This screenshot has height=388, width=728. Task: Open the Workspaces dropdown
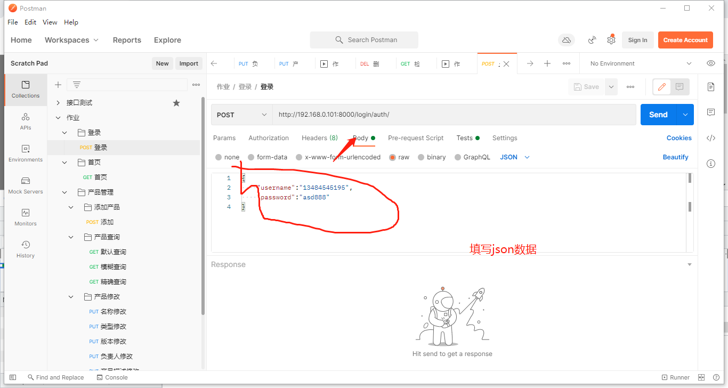tap(72, 40)
